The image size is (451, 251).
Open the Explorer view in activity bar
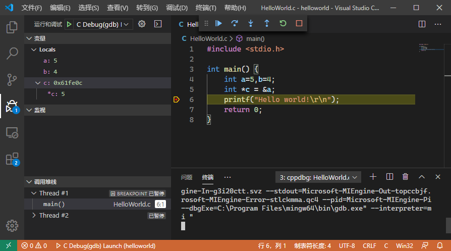(x=12, y=27)
